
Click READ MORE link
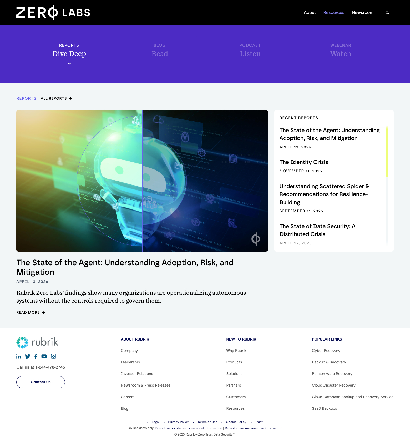point(31,312)
